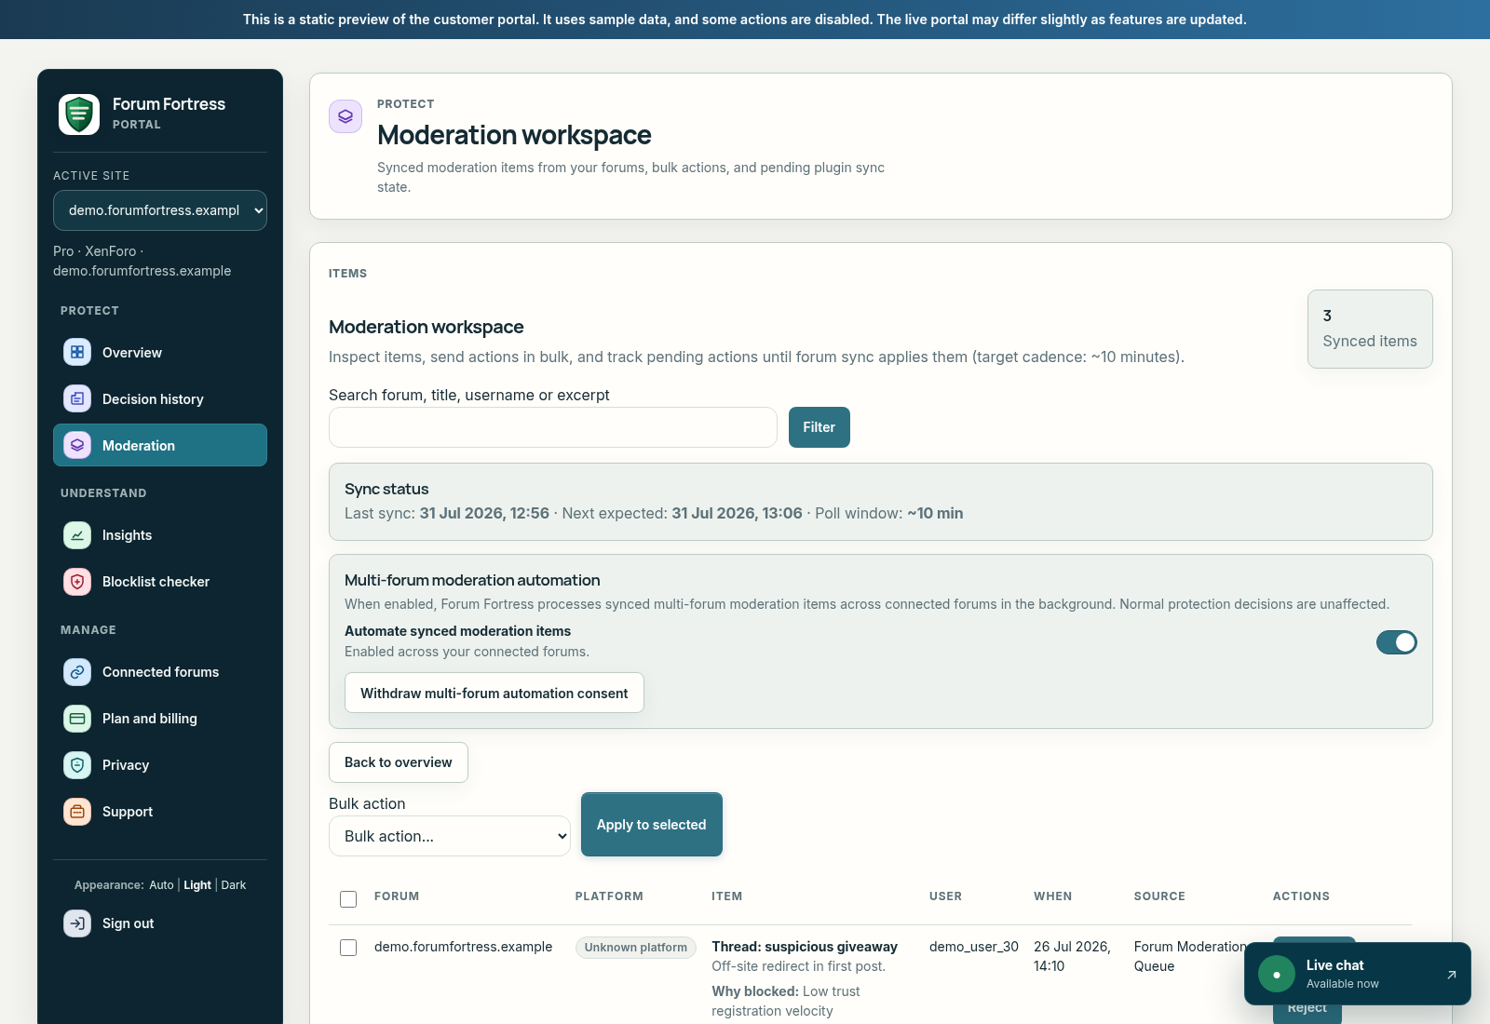Click the Insights chart icon

tap(77, 535)
